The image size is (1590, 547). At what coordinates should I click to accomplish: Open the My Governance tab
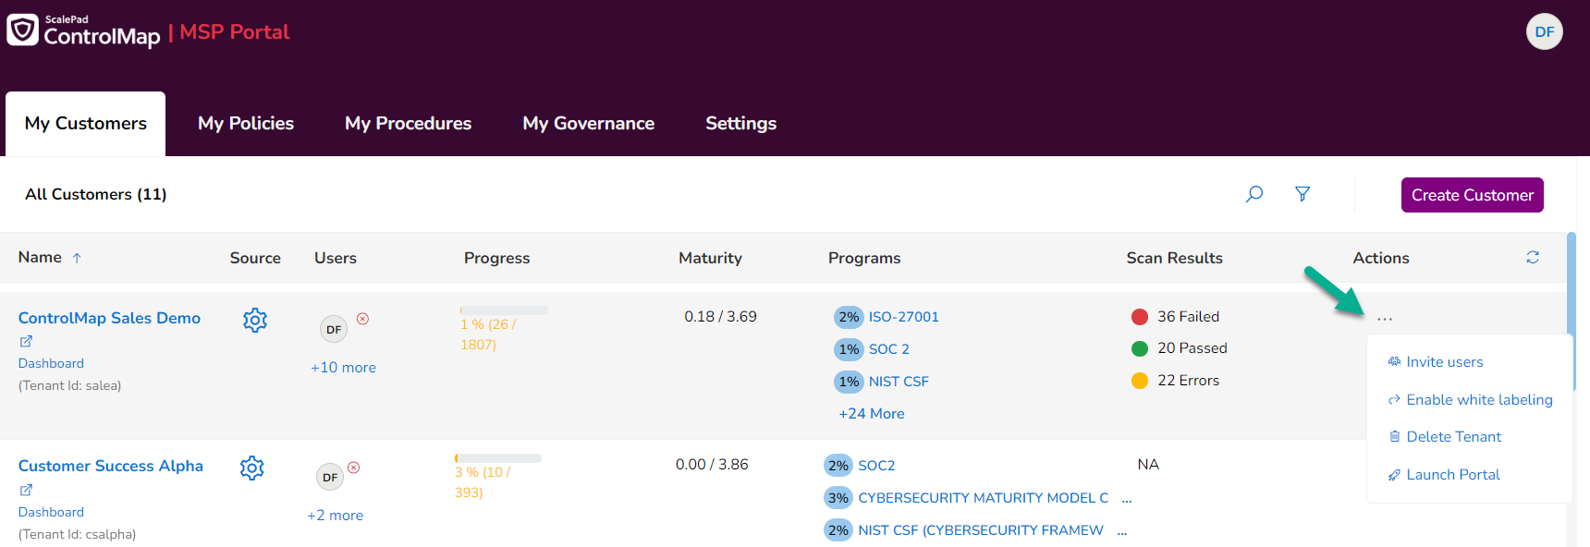point(588,124)
